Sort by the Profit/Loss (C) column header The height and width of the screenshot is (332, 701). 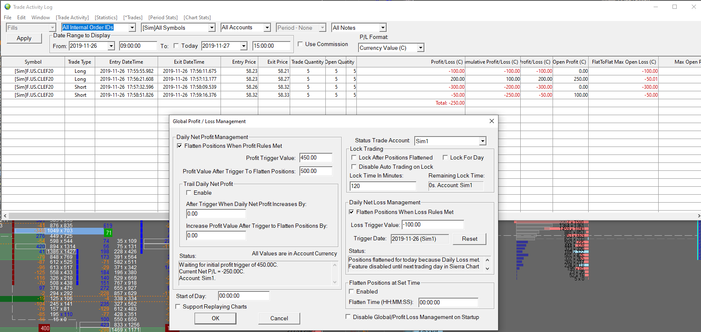pyautogui.click(x=411, y=62)
